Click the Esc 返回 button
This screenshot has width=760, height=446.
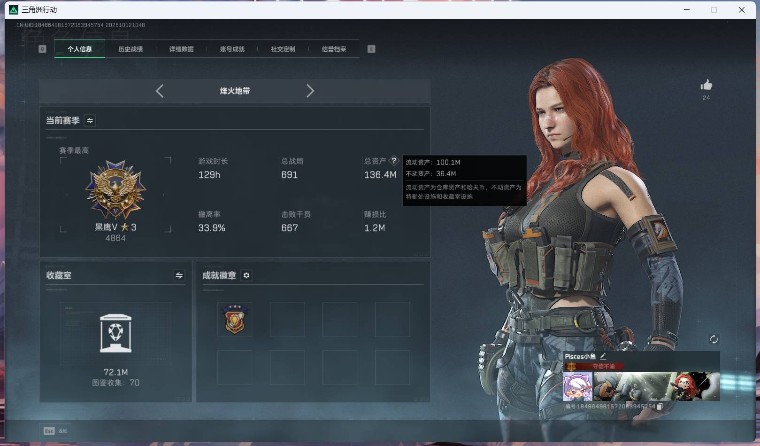click(x=56, y=430)
